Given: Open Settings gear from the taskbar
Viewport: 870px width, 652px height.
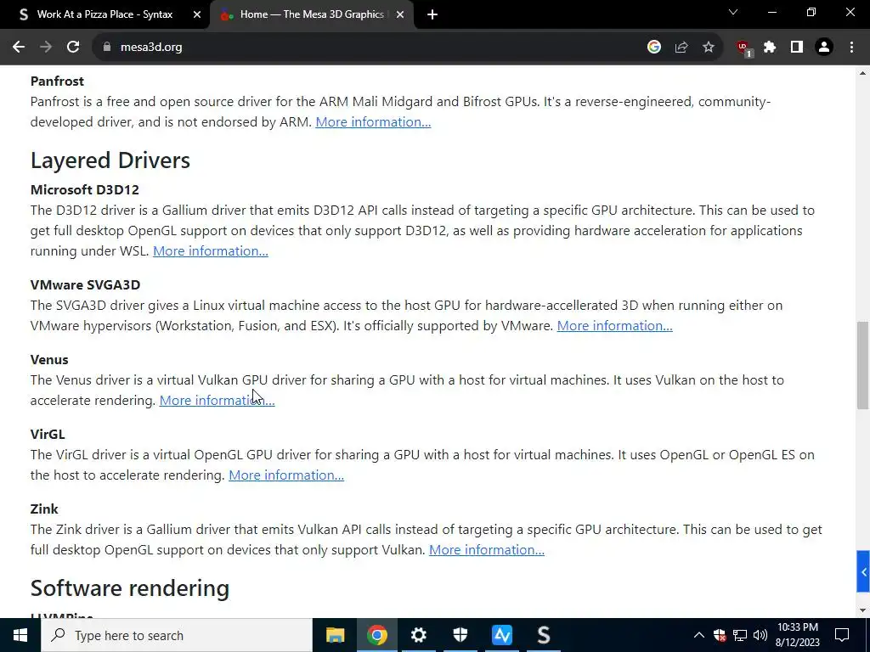Looking at the screenshot, I should 418,635.
